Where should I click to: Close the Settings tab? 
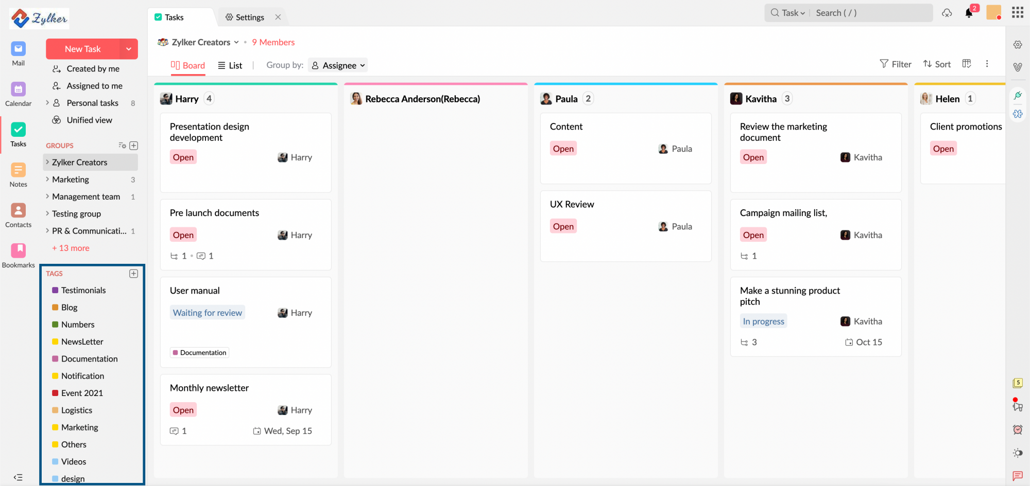278,17
